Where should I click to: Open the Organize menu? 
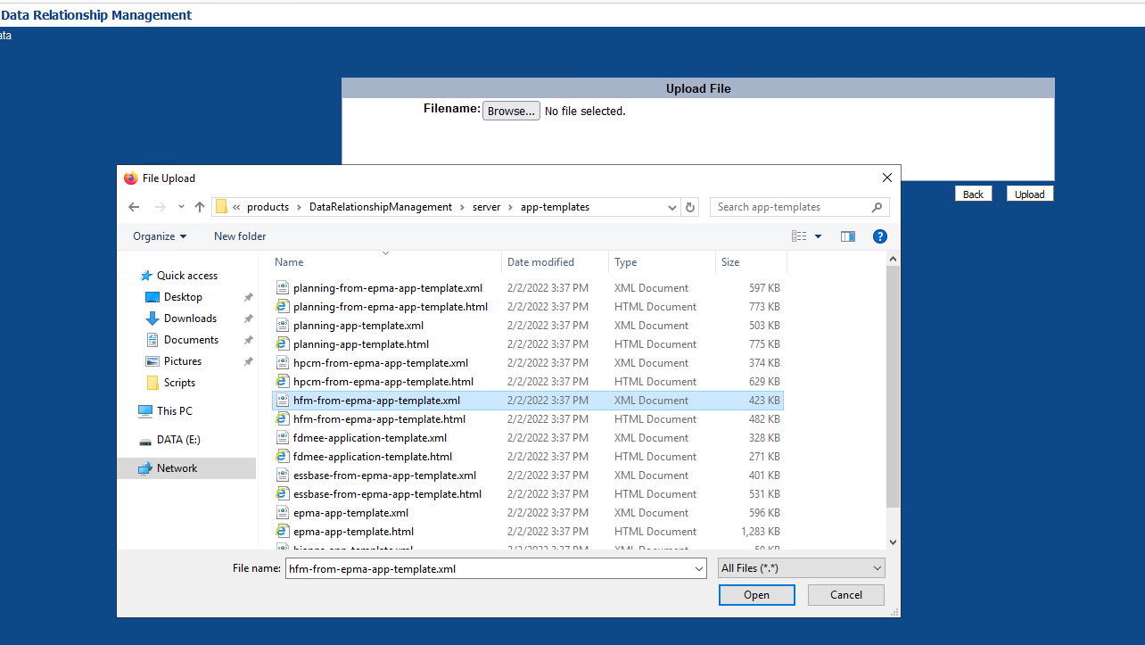coord(160,236)
